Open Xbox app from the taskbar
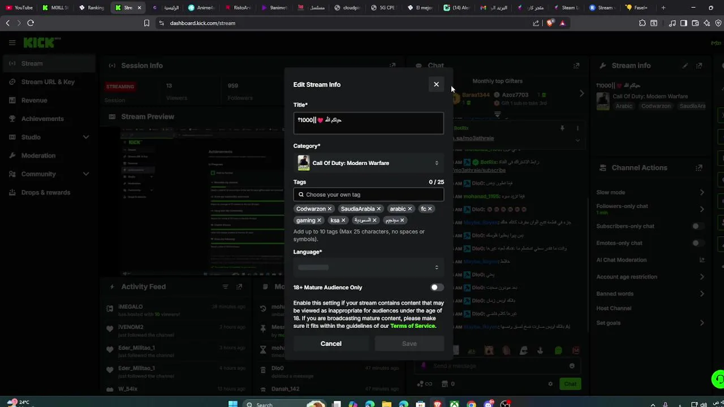Viewport: 724px width, 407px height. tap(454, 404)
